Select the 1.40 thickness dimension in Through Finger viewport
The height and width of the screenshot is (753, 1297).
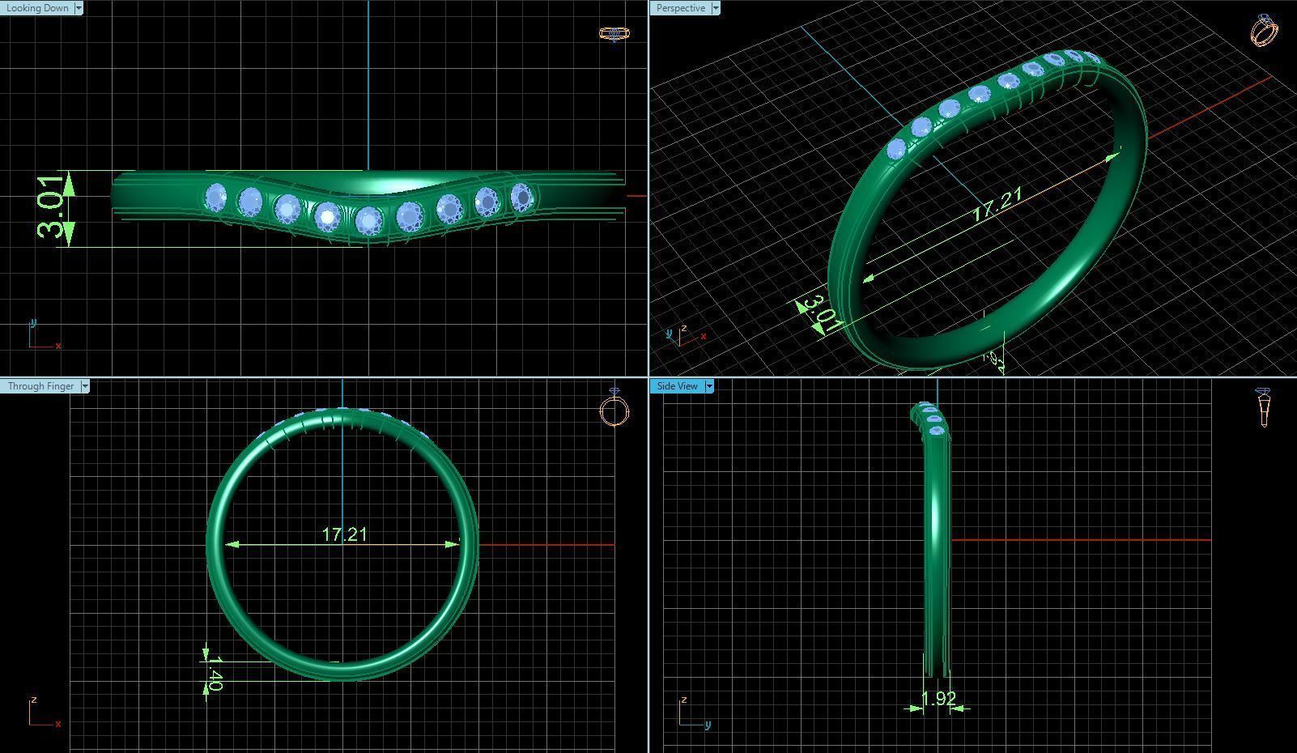214,674
